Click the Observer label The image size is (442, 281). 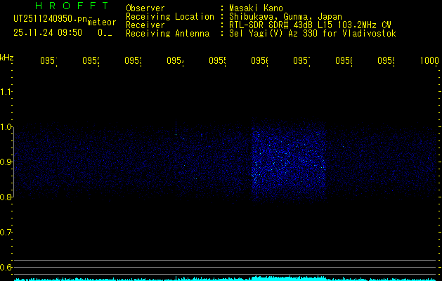point(145,8)
